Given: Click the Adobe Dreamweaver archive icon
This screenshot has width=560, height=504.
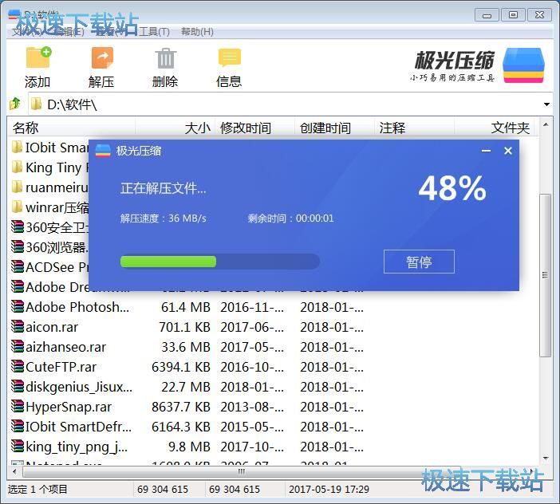Looking at the screenshot, I should (17, 287).
